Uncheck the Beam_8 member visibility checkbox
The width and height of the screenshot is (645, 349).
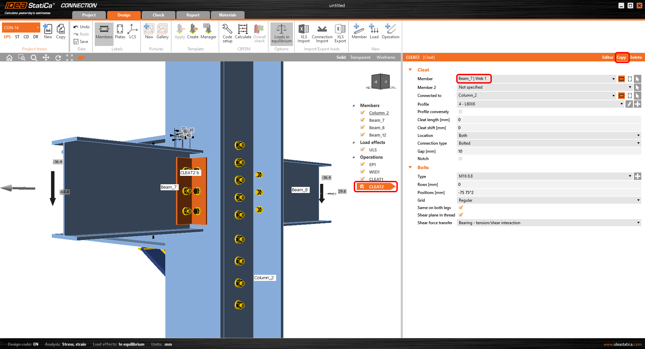point(363,128)
